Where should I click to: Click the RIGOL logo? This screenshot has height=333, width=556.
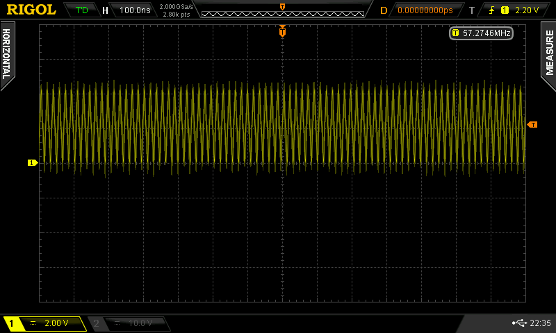click(31, 10)
